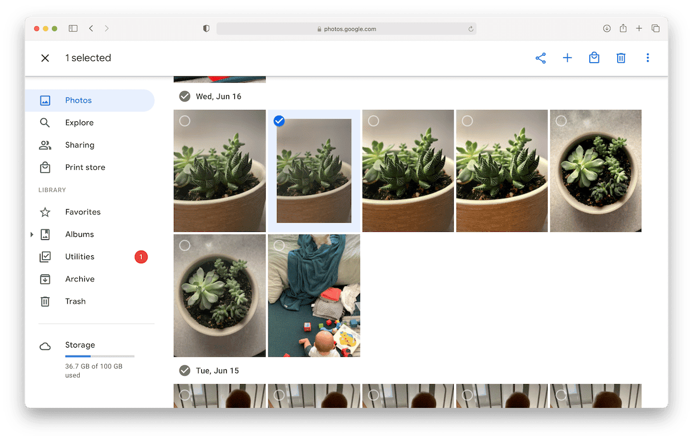Image resolution: width=693 pixels, height=441 pixels.
Task: Open the three-dot More options menu
Action: click(x=647, y=58)
